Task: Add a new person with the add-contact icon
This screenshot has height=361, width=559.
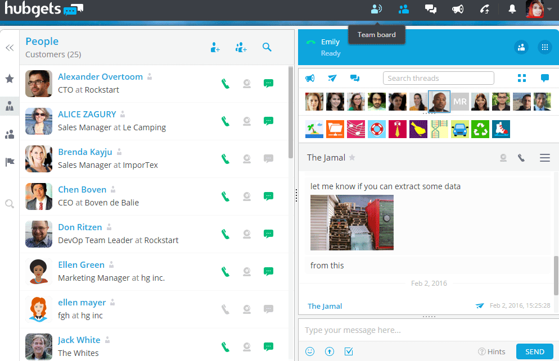Action: click(215, 47)
